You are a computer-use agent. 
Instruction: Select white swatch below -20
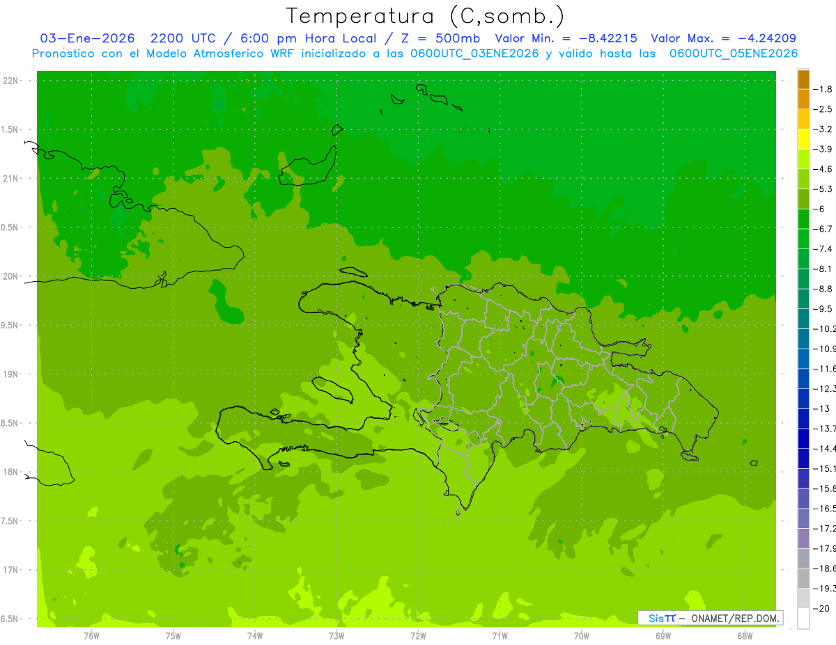[803, 618]
